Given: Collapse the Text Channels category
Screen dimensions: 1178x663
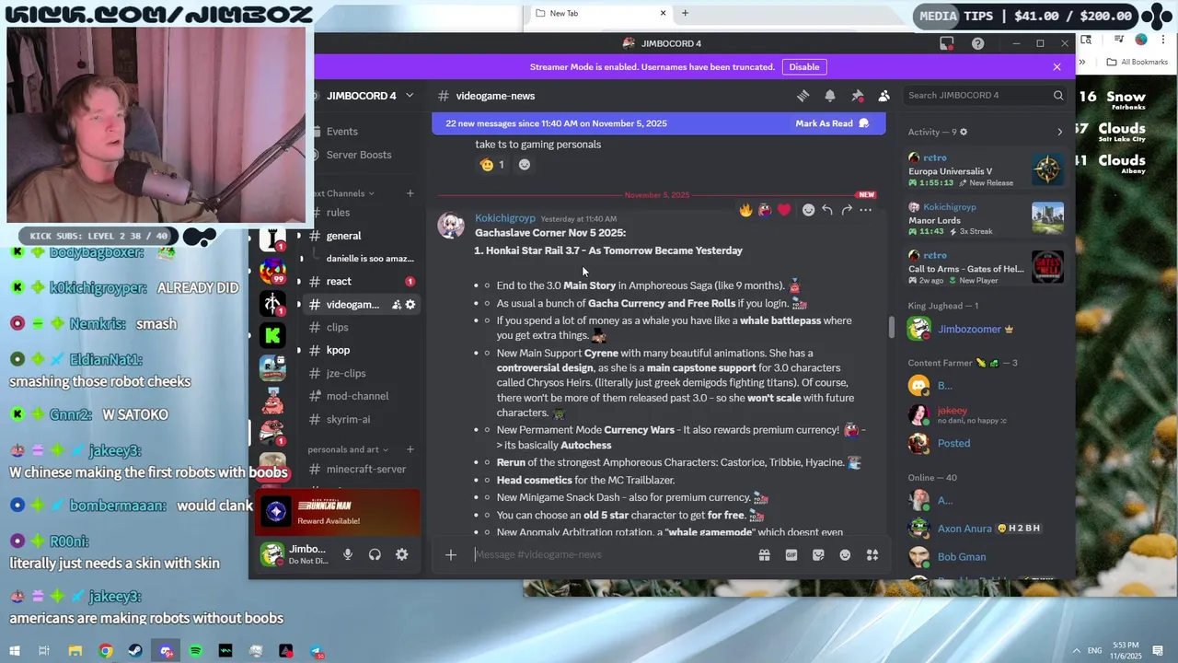Looking at the screenshot, I should tap(342, 193).
